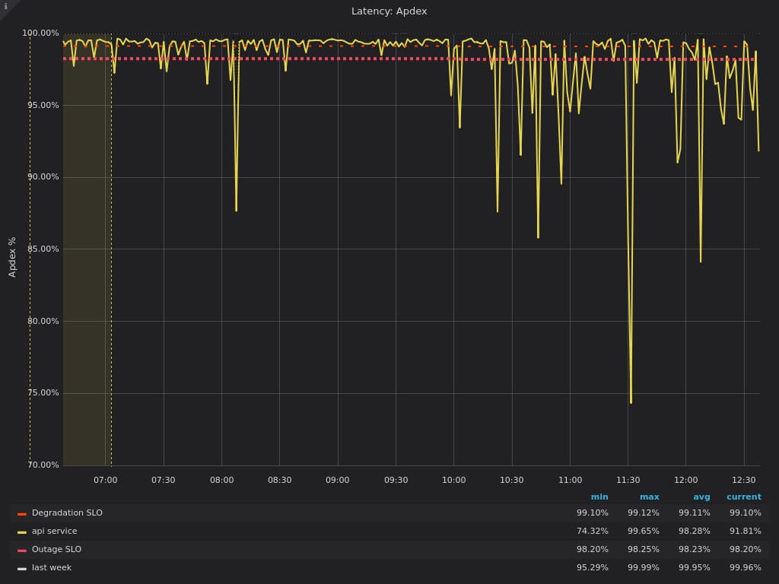
Task: Select Degradation SLO avg value 99.11%
Action: [x=694, y=513]
